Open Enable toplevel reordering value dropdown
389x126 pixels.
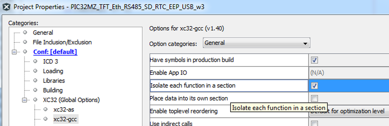point(349,111)
